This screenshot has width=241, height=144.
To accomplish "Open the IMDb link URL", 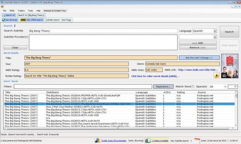I will (x=198, y=70).
